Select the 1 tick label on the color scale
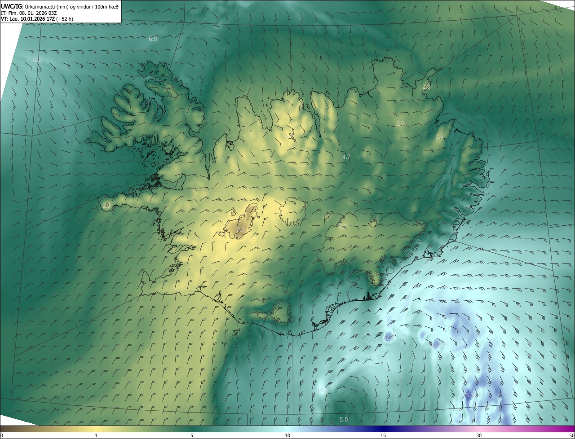 point(96,436)
